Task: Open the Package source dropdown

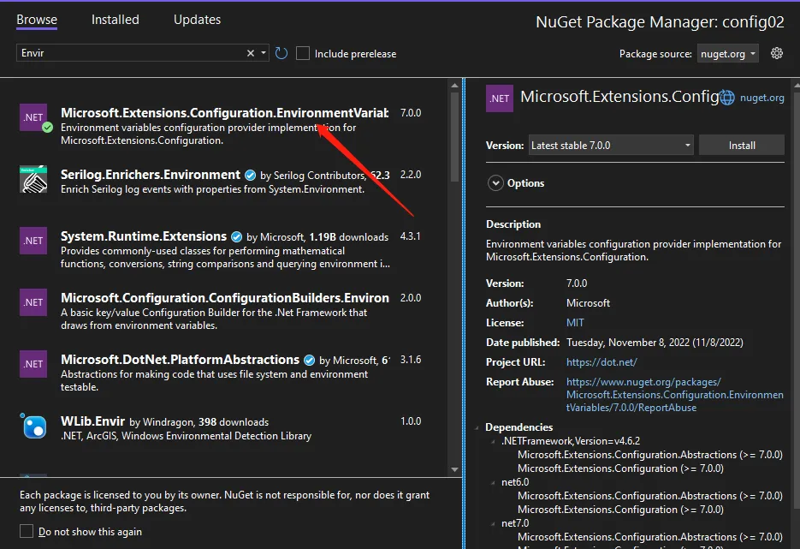Action: click(727, 54)
